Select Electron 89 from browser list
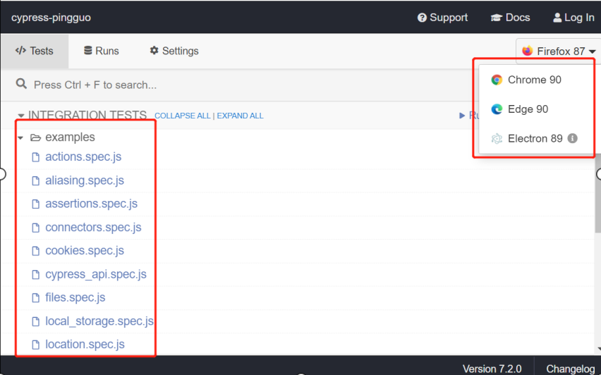Image resolution: width=601 pixels, height=375 pixels. 534,138
